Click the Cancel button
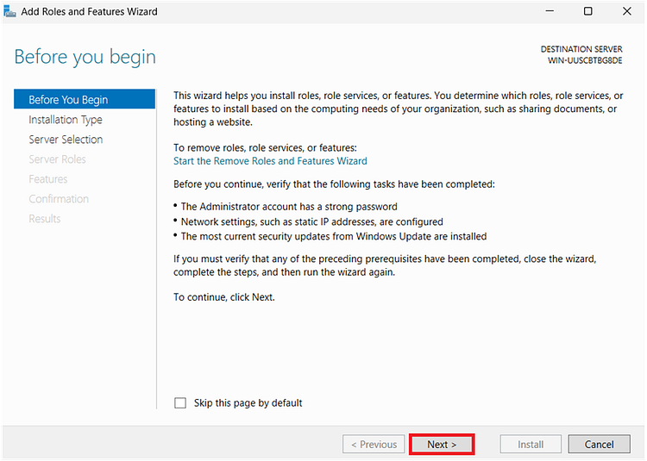The height and width of the screenshot is (461, 647). (599, 444)
